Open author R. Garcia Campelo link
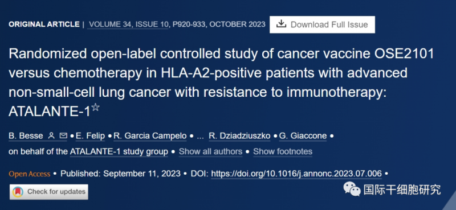This screenshot has width=456, height=210. 150,136
